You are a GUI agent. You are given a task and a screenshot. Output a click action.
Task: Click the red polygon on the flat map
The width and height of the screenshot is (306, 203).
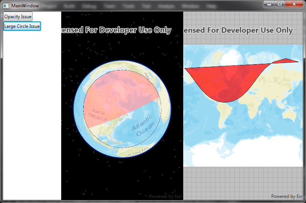(x=228, y=82)
